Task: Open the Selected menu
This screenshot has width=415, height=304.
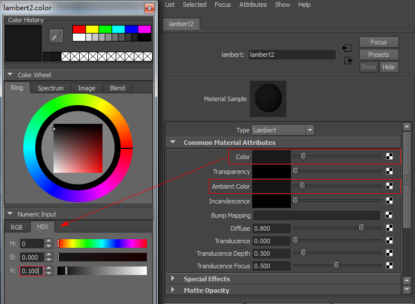Action: (x=195, y=5)
